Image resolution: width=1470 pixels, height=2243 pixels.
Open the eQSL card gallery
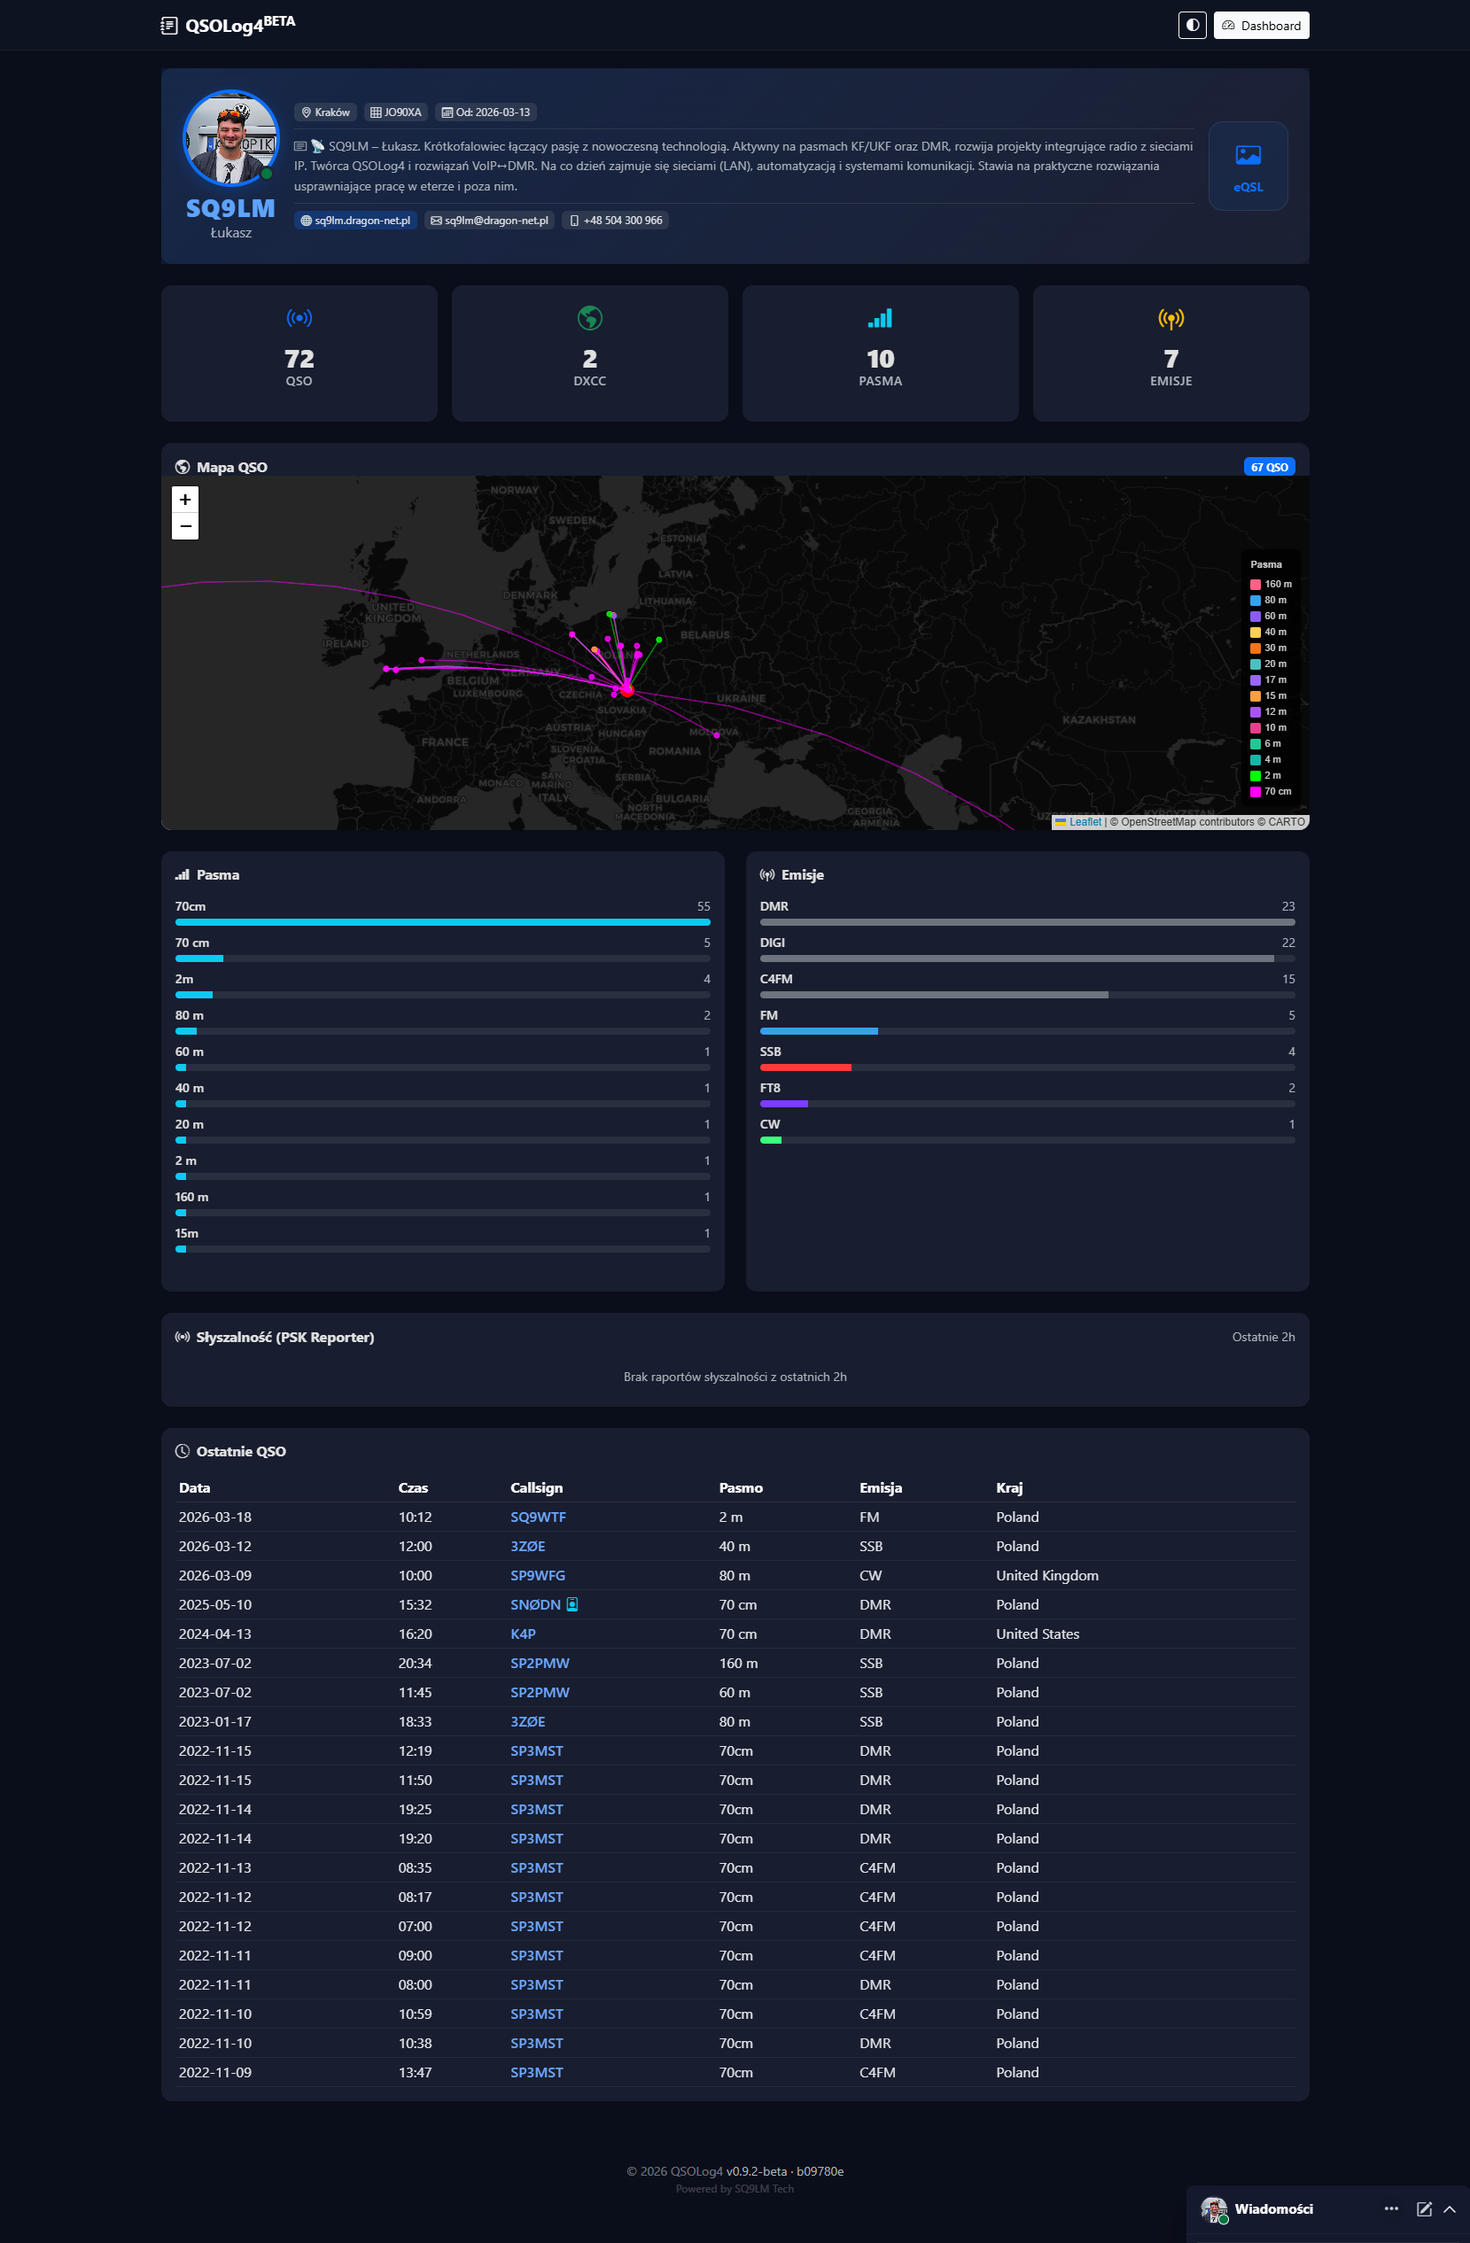(1248, 166)
